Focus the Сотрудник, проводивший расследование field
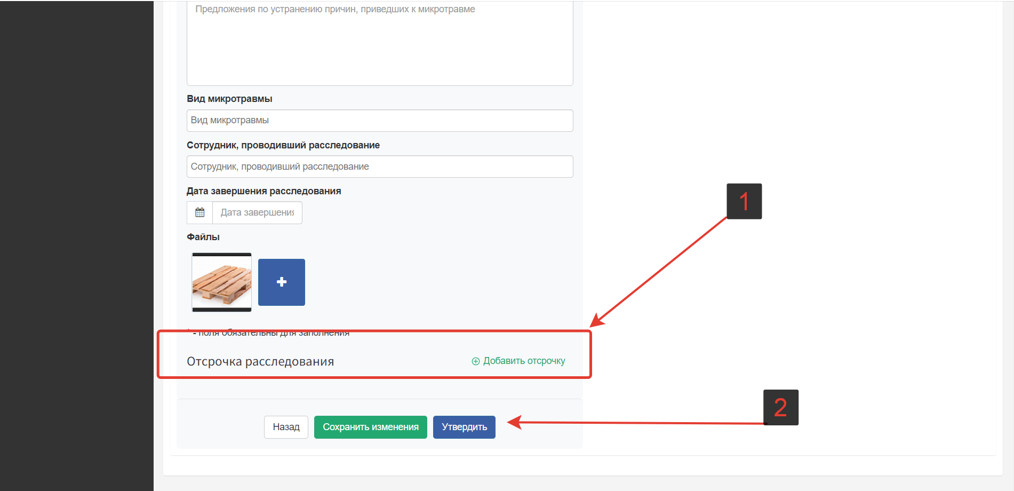The image size is (1014, 491). pos(380,167)
